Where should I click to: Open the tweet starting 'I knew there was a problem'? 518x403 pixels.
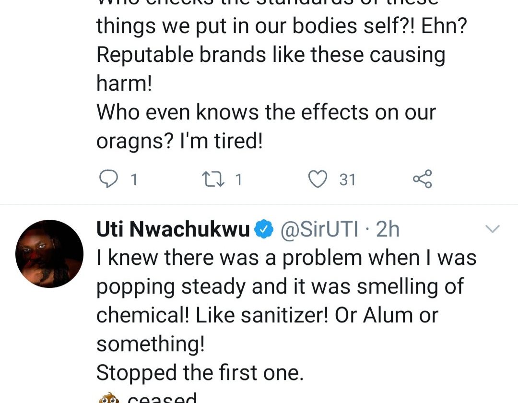point(286,258)
